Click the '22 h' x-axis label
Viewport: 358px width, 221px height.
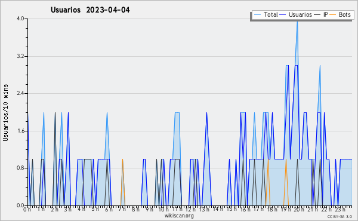(326, 210)
